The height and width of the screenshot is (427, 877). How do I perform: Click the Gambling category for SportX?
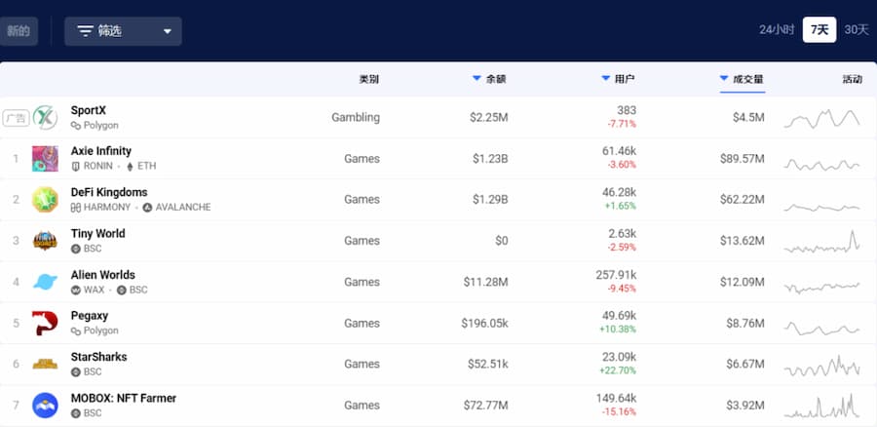(356, 118)
